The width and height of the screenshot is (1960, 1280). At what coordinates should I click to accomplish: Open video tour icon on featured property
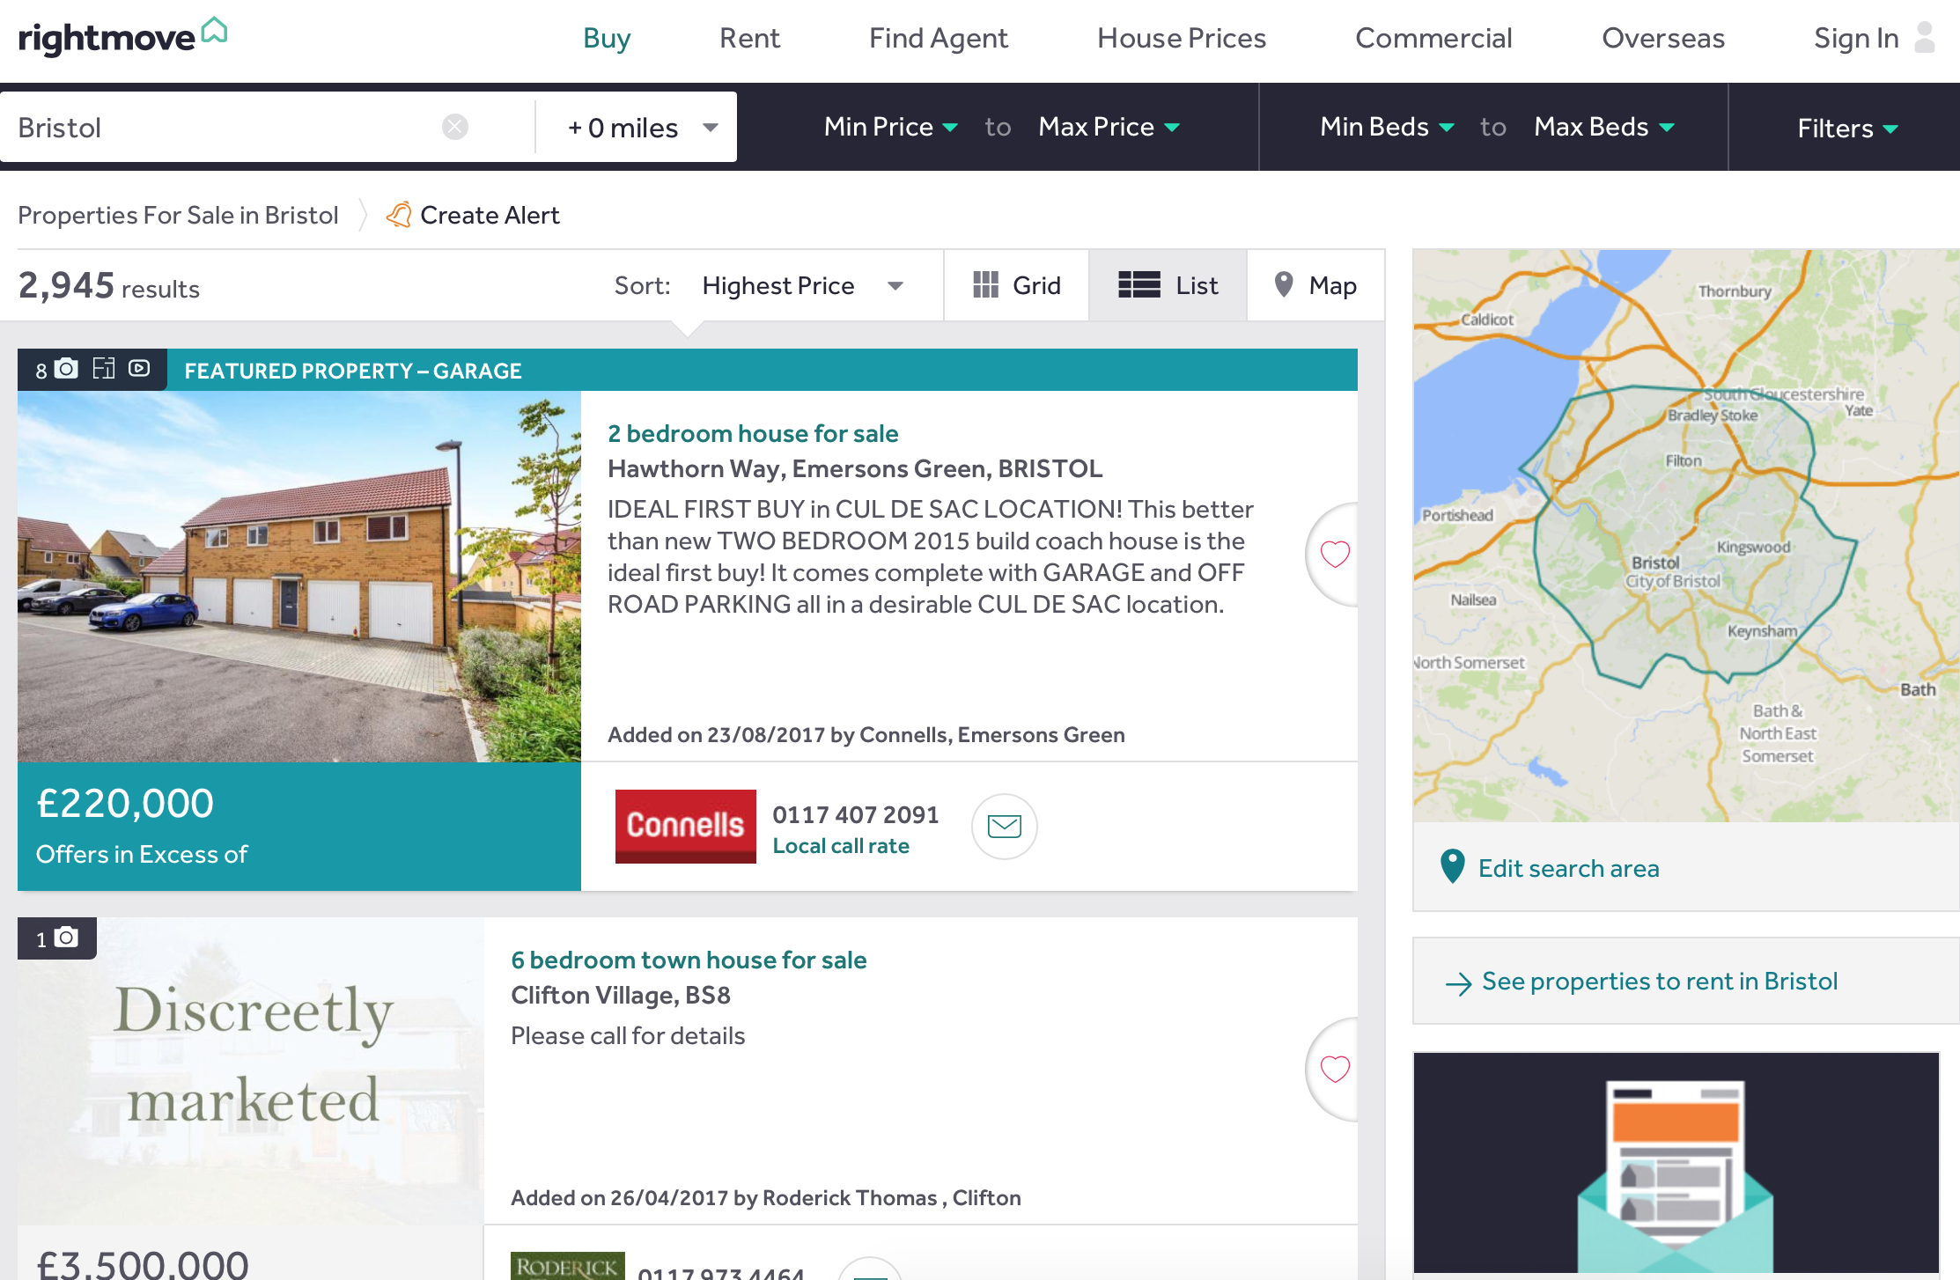139,369
